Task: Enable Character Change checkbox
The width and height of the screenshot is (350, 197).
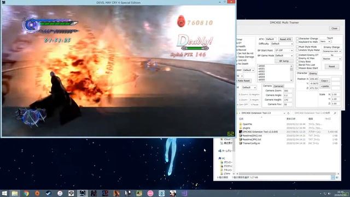Action: [x=297, y=39]
